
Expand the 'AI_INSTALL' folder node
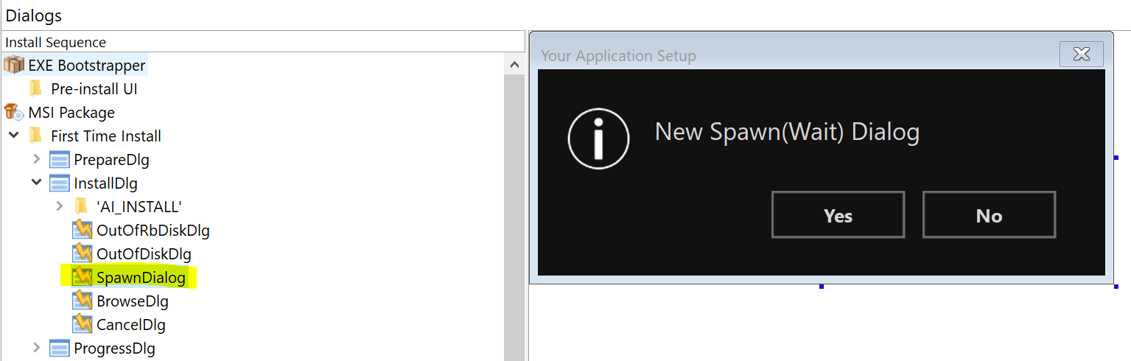pos(60,206)
